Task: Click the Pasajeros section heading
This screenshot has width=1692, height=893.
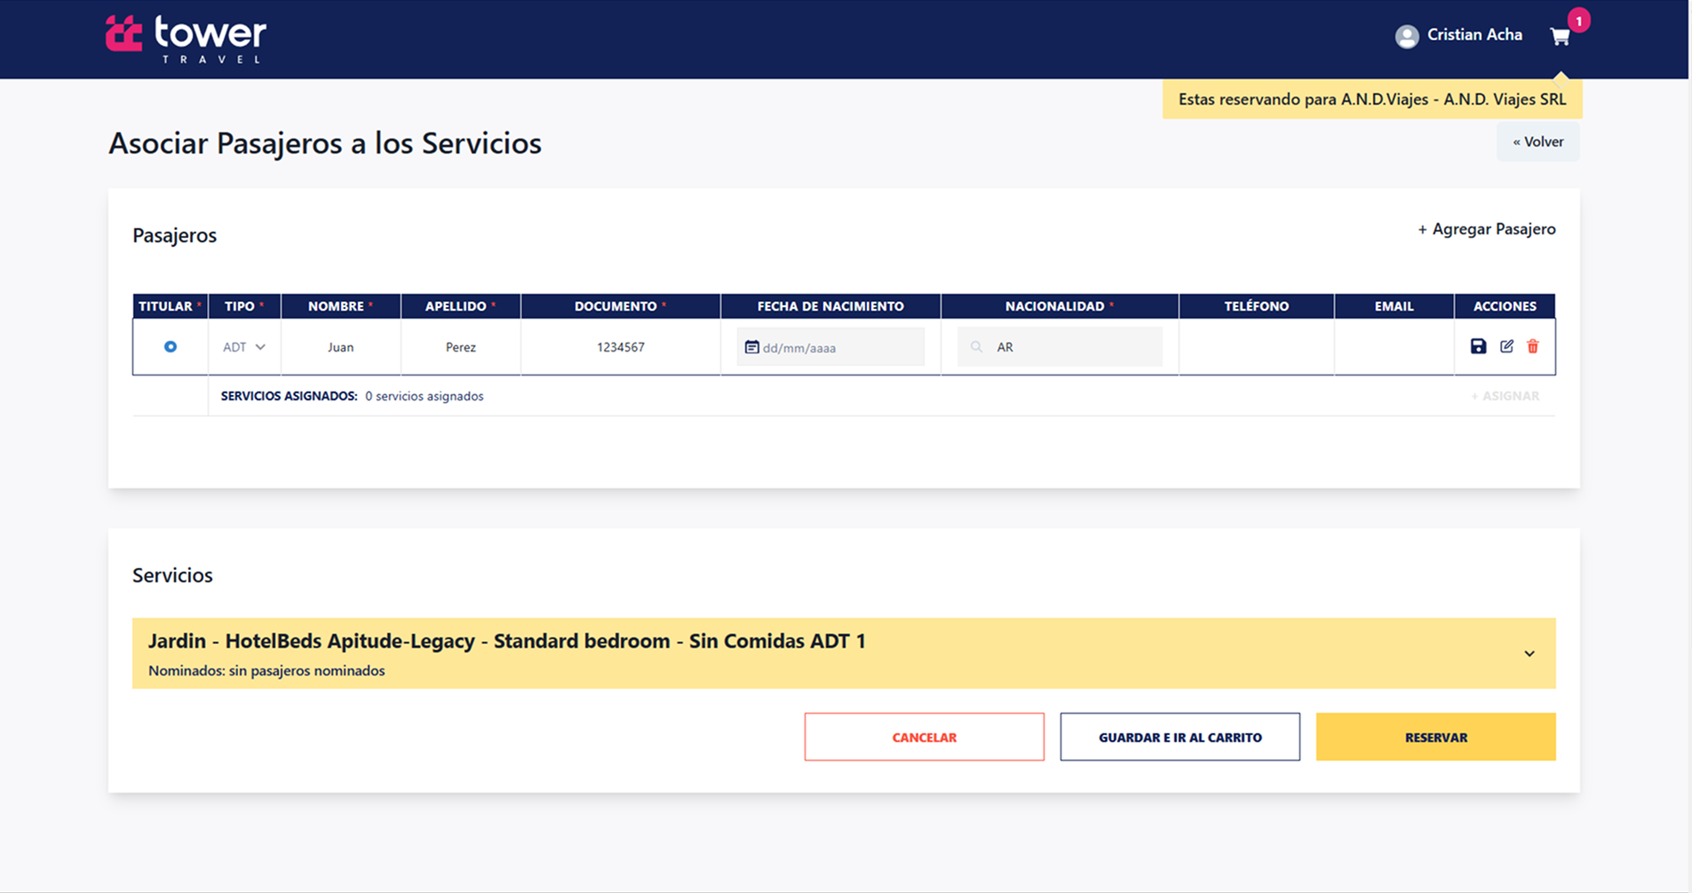Action: 175,235
